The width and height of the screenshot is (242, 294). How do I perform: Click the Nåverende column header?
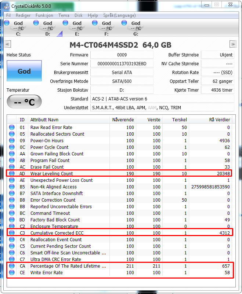point(123,120)
